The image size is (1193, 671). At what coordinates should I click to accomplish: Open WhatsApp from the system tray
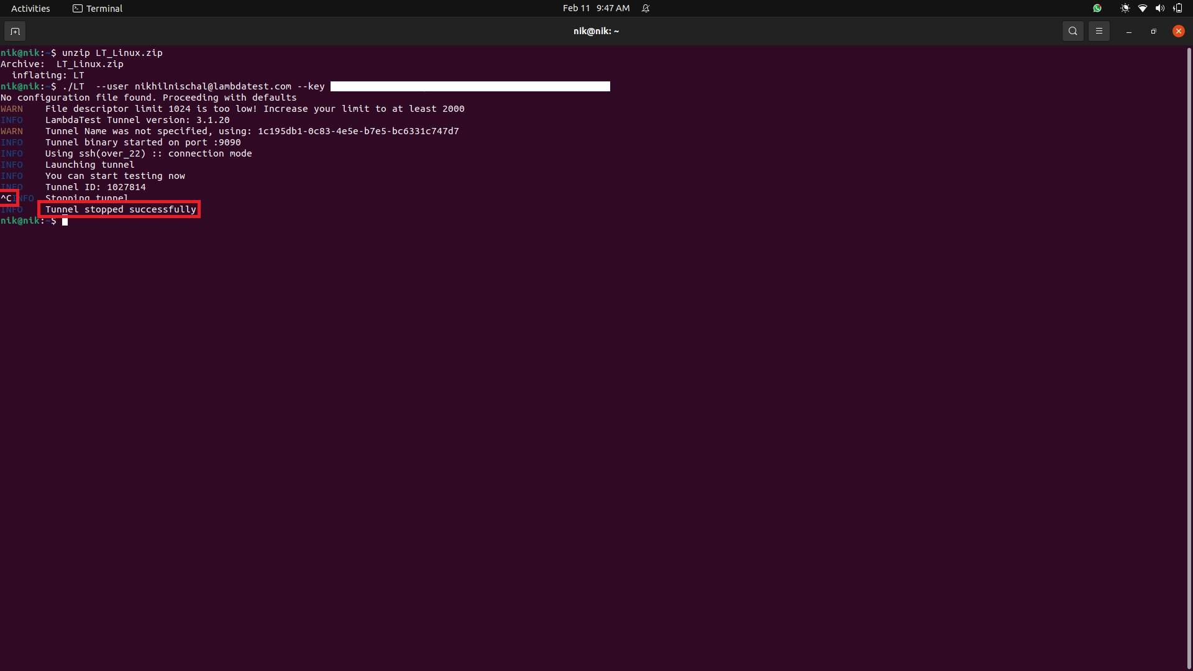pos(1097,8)
